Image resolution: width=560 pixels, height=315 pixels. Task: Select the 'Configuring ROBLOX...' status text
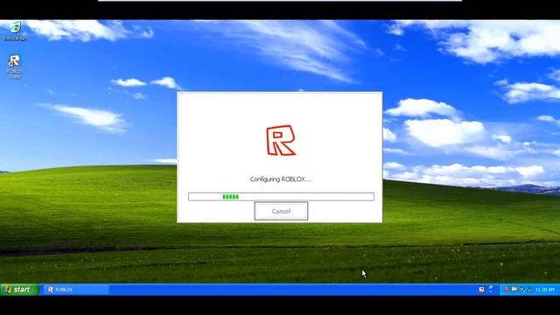[280, 179]
